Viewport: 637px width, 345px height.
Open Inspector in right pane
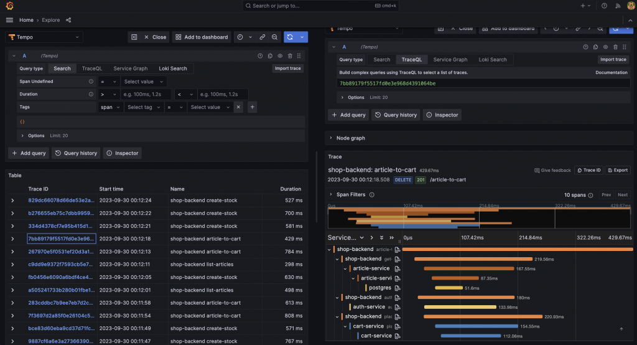tap(442, 115)
